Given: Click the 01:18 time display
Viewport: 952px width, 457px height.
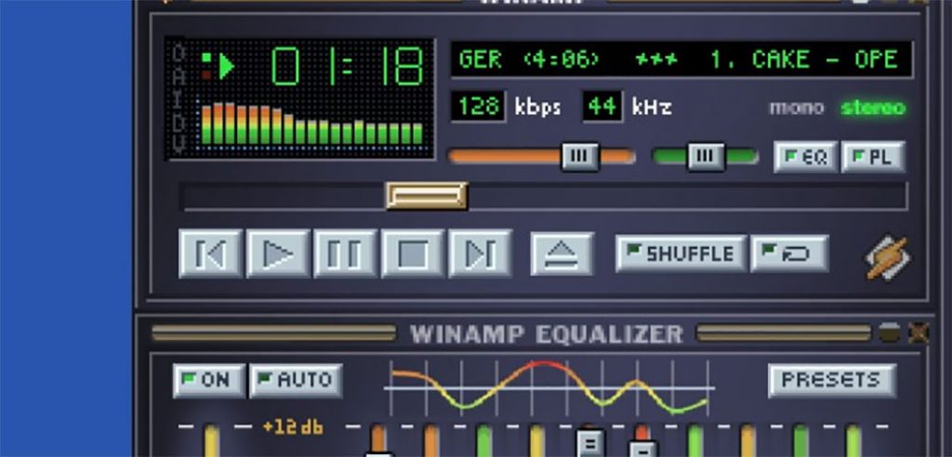Looking at the screenshot, I should tap(348, 66).
